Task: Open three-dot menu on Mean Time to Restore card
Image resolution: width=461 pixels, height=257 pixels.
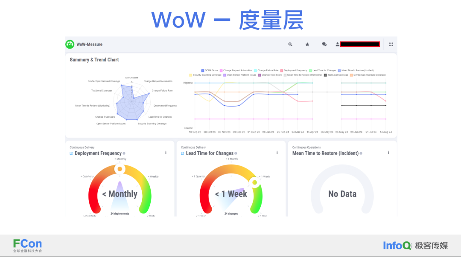Action: [x=388, y=153]
